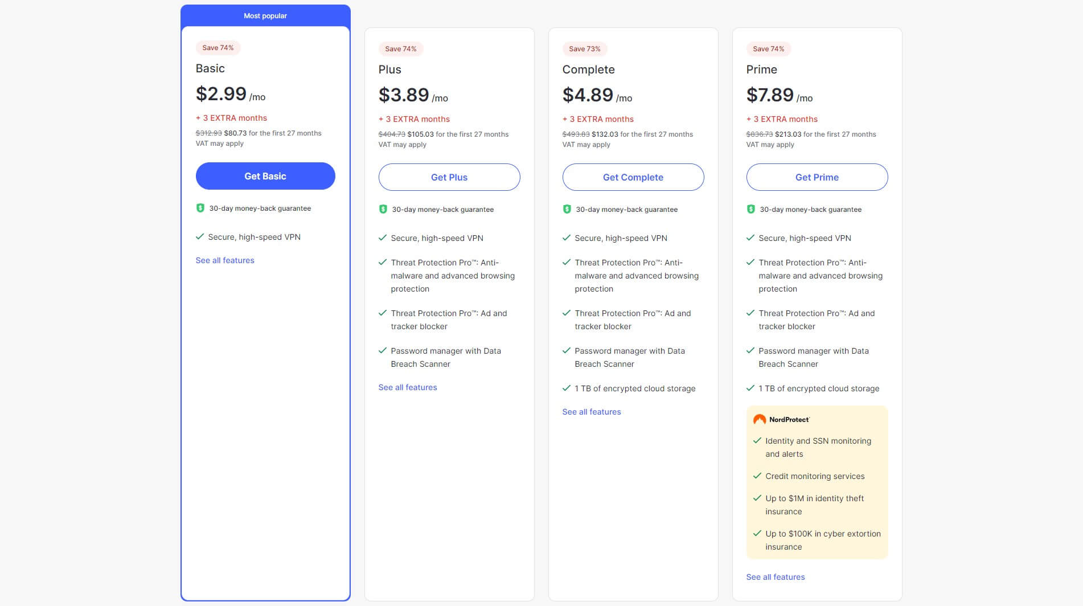
Task: Click the checkmark beside $1M identity theft insurance
Action: pyautogui.click(x=757, y=498)
